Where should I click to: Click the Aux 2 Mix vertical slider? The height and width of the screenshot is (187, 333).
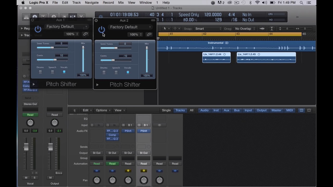(x=147, y=59)
